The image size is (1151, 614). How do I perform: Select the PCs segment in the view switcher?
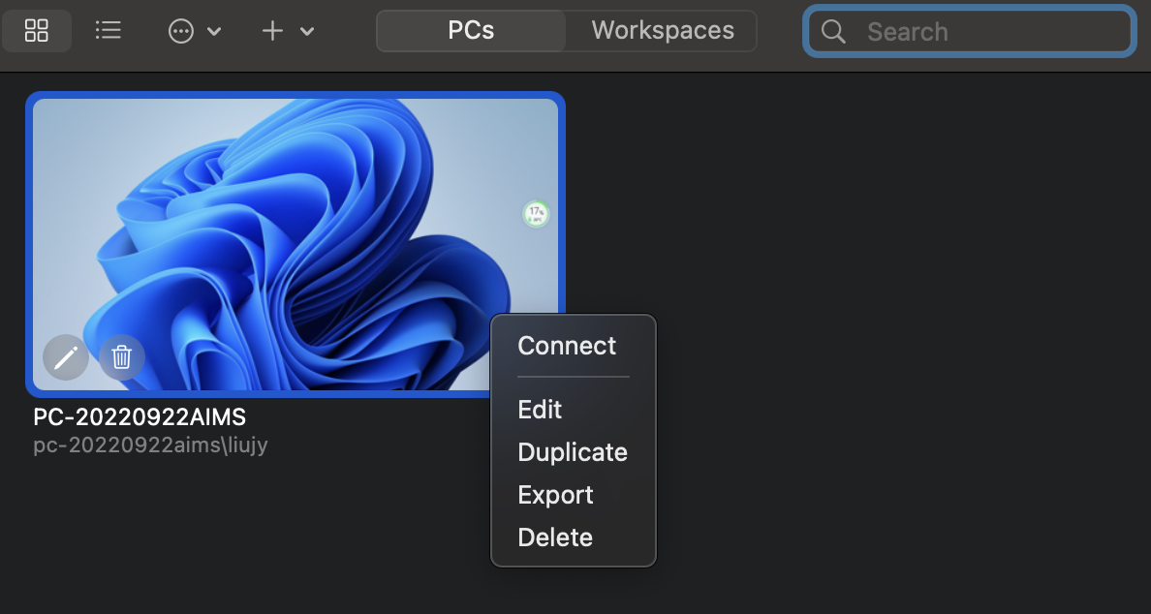point(469,30)
